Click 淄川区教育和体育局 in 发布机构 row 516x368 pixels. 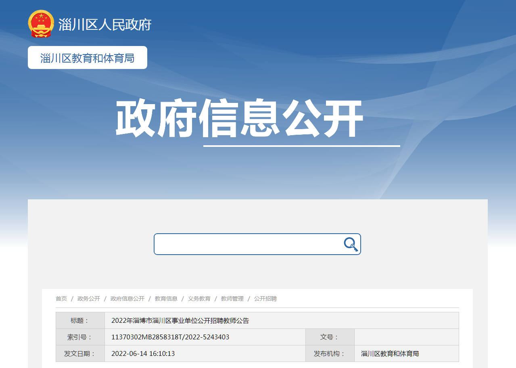click(390, 353)
